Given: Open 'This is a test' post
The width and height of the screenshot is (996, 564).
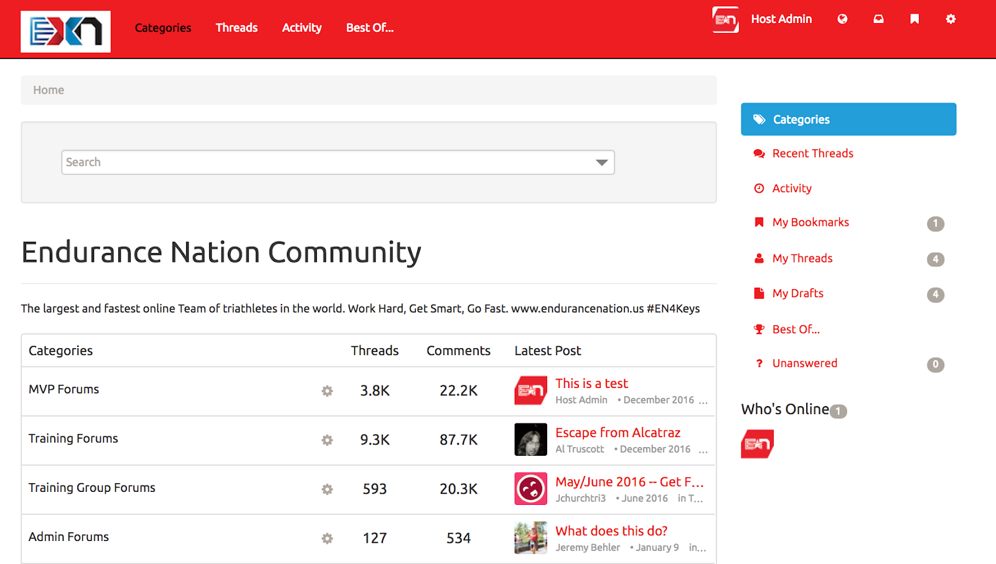Looking at the screenshot, I should (x=591, y=384).
